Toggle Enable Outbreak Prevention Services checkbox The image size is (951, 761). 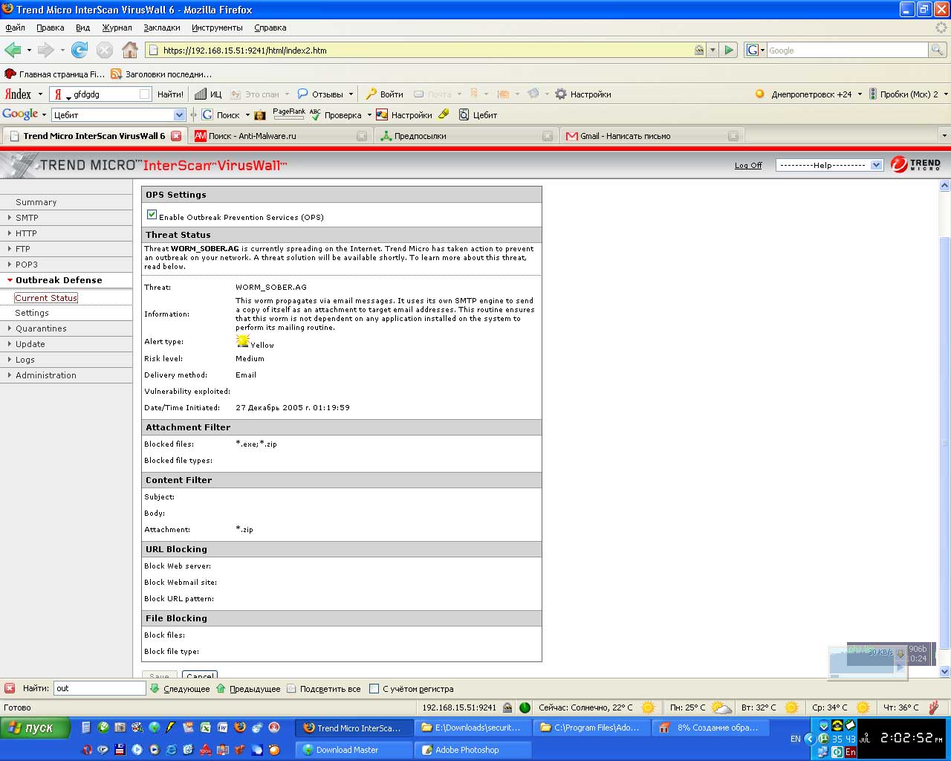coord(152,215)
